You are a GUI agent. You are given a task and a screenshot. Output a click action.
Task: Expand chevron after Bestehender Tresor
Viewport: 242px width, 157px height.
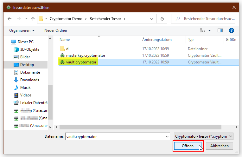[124, 19]
